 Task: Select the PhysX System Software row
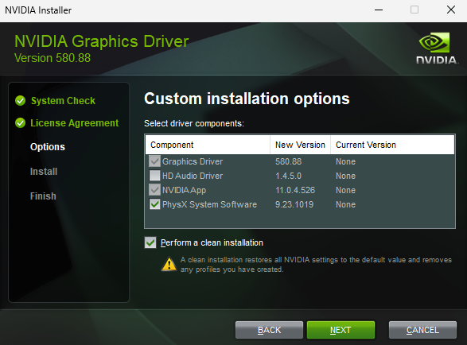pos(300,204)
